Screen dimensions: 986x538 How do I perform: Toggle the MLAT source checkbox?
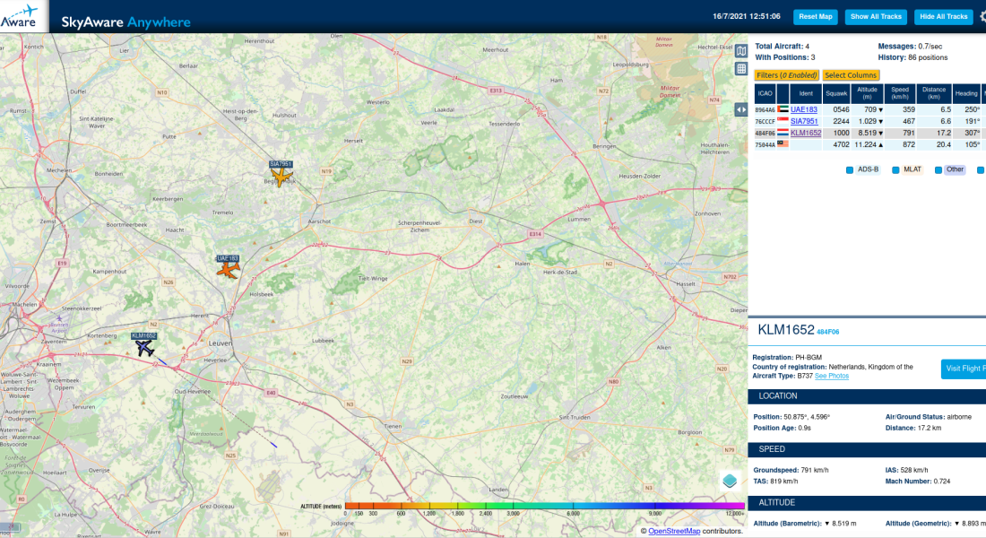[895, 169]
